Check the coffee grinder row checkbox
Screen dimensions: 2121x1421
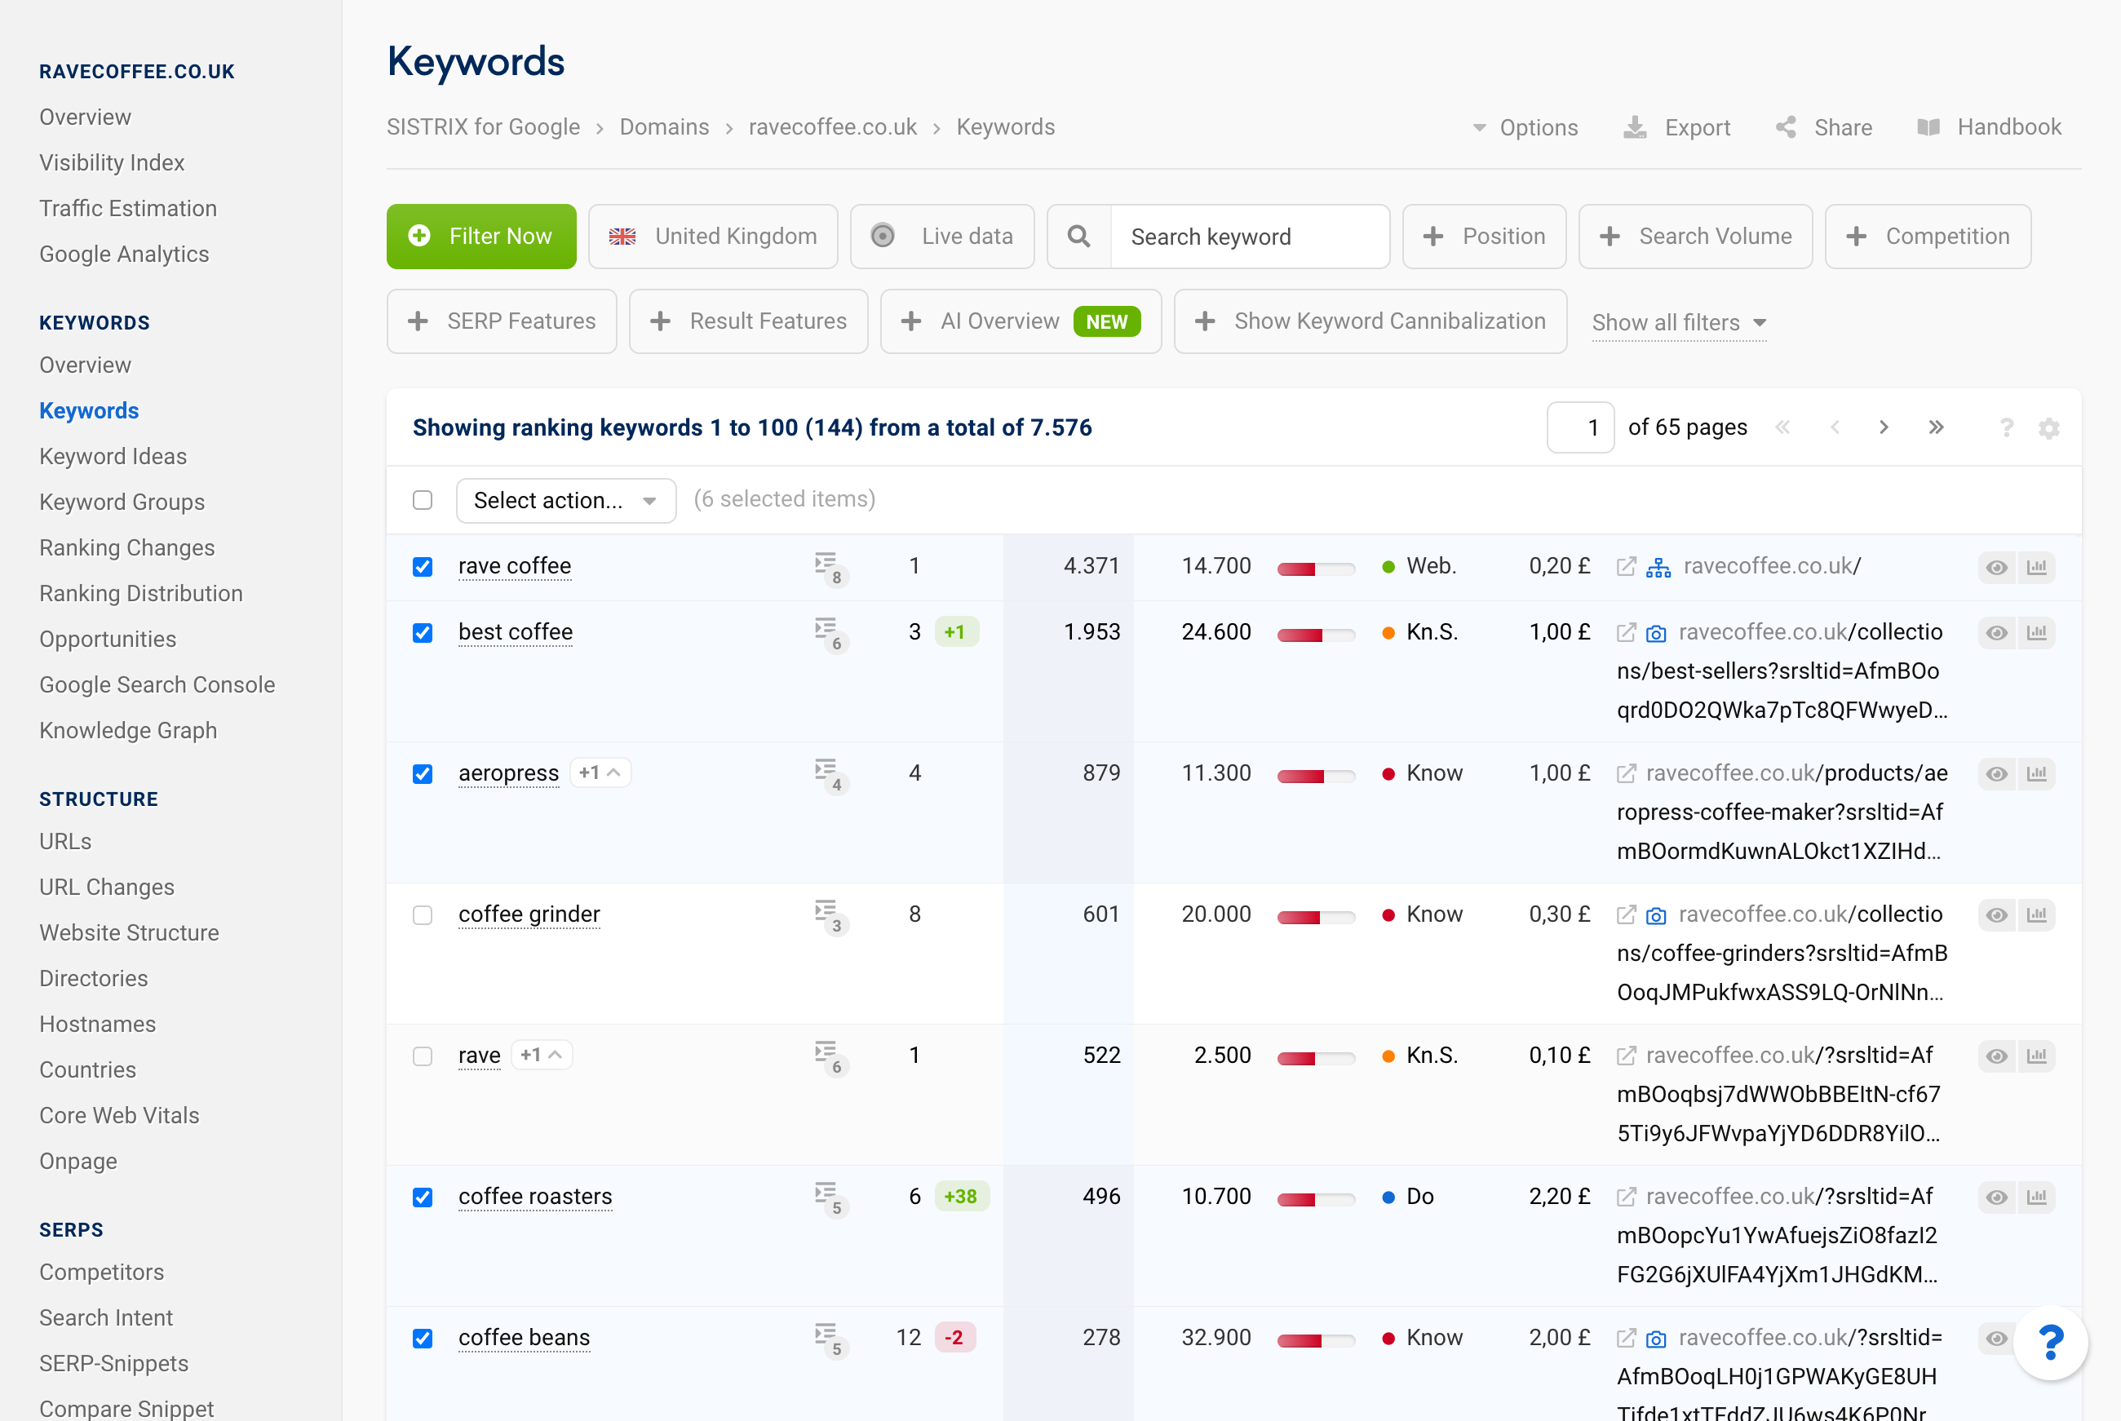pos(423,915)
